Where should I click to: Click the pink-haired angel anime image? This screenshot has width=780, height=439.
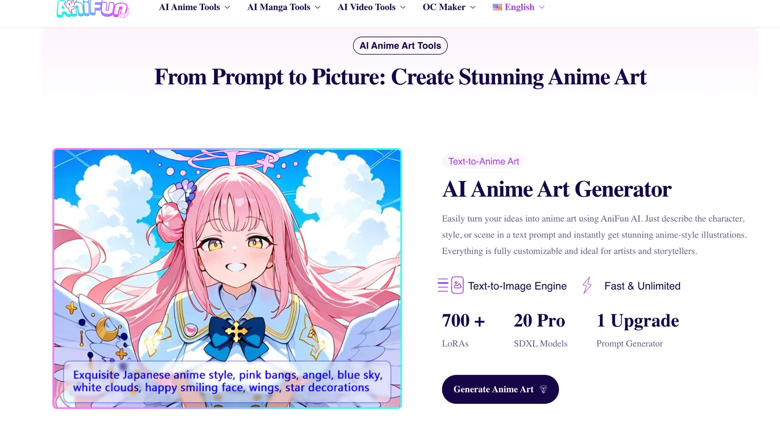[x=227, y=254]
